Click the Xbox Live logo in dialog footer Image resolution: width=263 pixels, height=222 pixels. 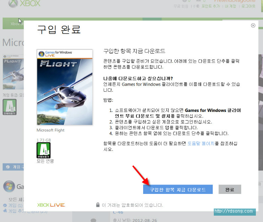(51, 205)
